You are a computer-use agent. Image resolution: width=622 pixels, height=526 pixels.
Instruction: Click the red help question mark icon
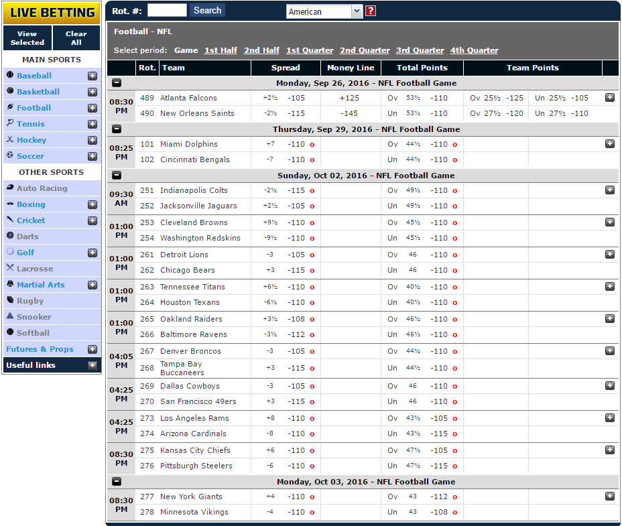click(371, 11)
